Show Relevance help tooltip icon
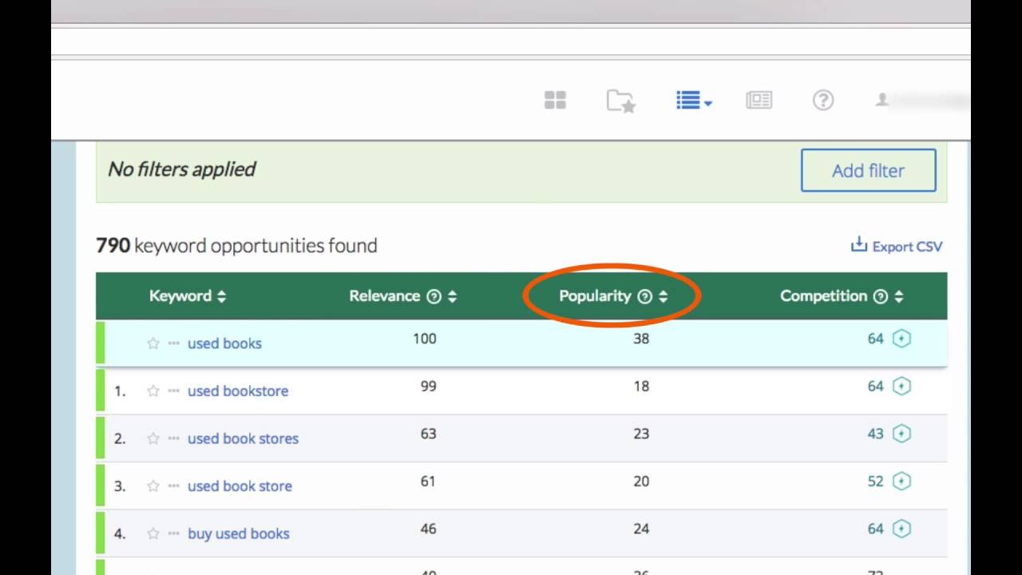This screenshot has width=1022, height=575. click(434, 296)
